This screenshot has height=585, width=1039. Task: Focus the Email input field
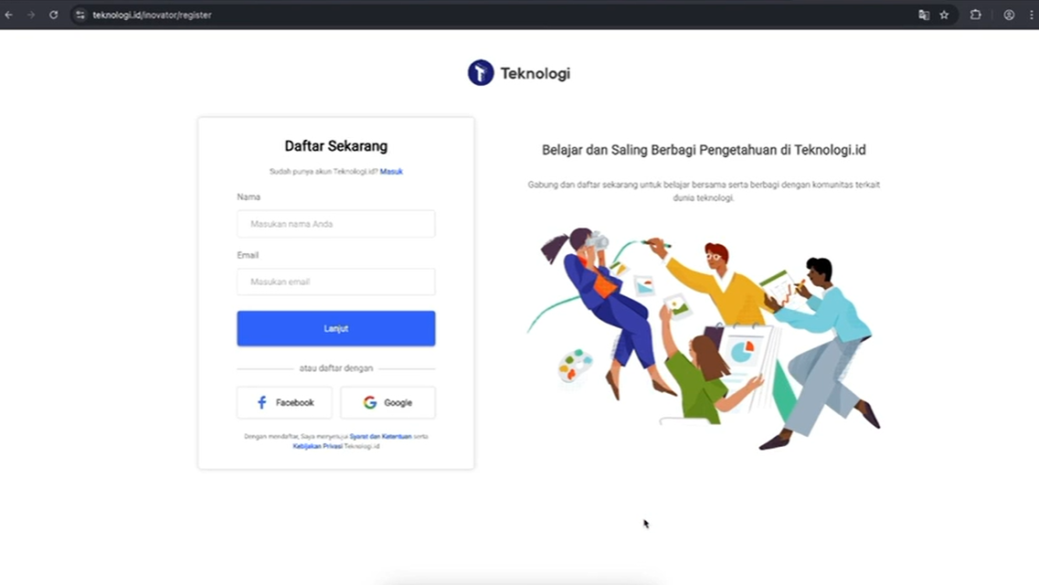[x=336, y=282]
